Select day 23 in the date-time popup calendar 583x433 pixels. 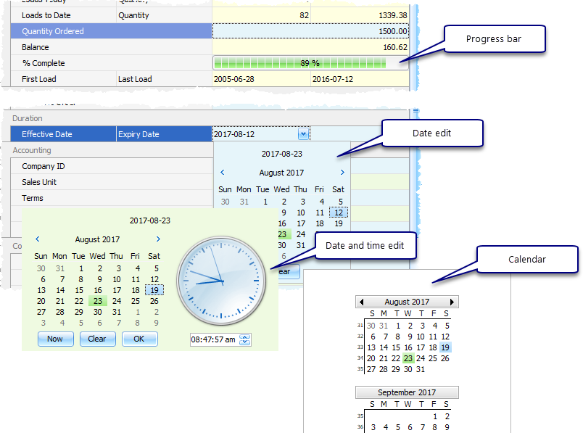pos(97,301)
